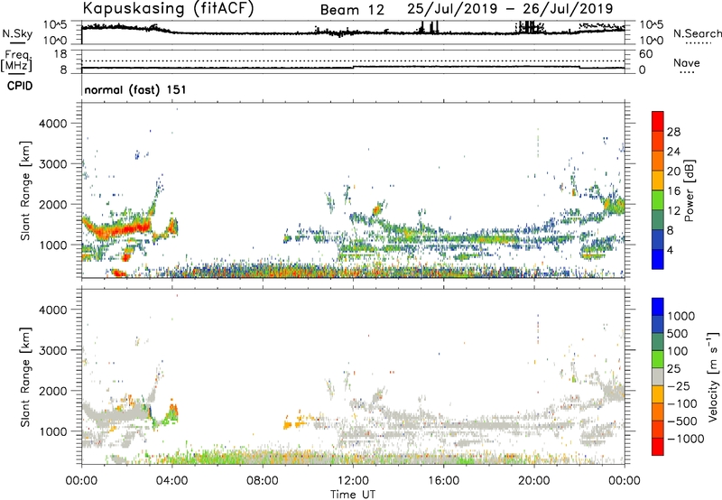Click the 'Slant Range [km]' label of the velocity panel
722x500 pixels.
pyautogui.click(x=25, y=377)
